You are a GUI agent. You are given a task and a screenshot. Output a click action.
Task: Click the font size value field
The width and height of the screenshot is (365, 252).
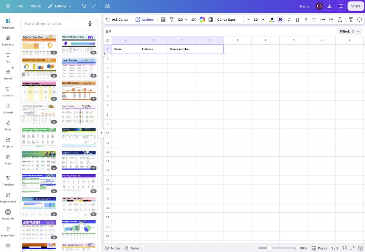click(x=256, y=20)
